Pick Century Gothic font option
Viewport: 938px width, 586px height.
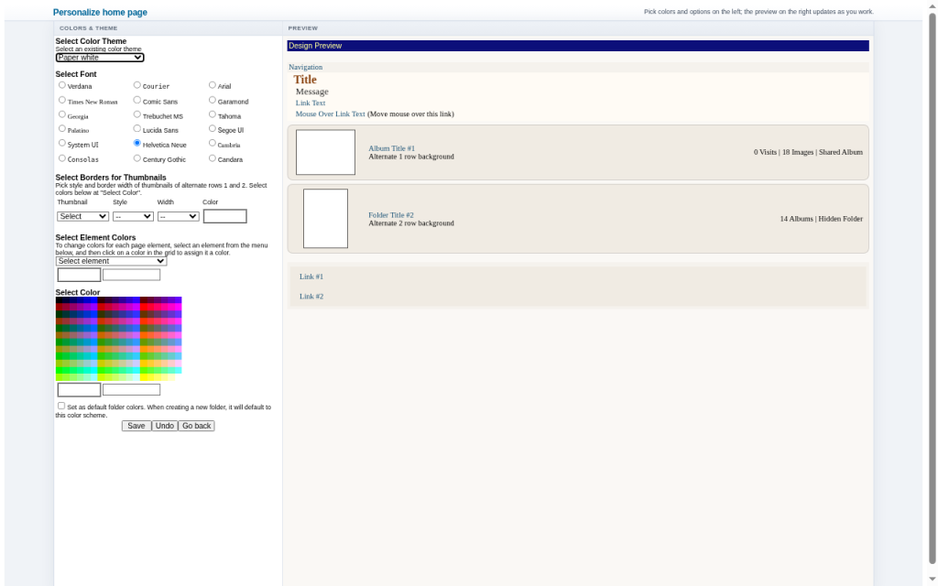(x=137, y=158)
